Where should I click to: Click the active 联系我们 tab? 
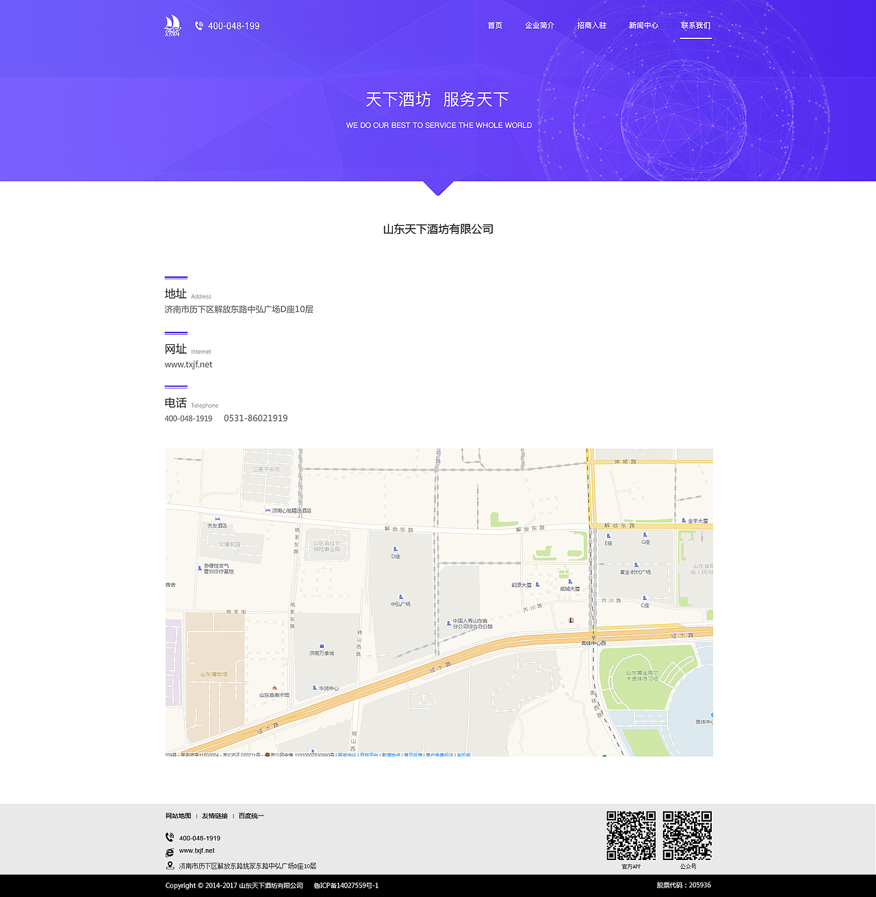(695, 25)
